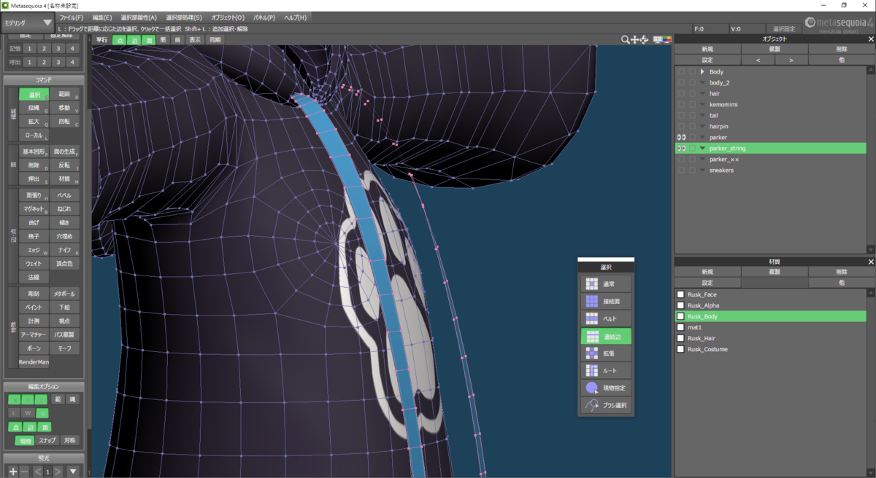Select the sneakers object row
The height and width of the screenshot is (478, 876).
click(770, 170)
